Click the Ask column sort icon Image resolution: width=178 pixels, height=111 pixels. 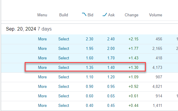click(x=105, y=15)
